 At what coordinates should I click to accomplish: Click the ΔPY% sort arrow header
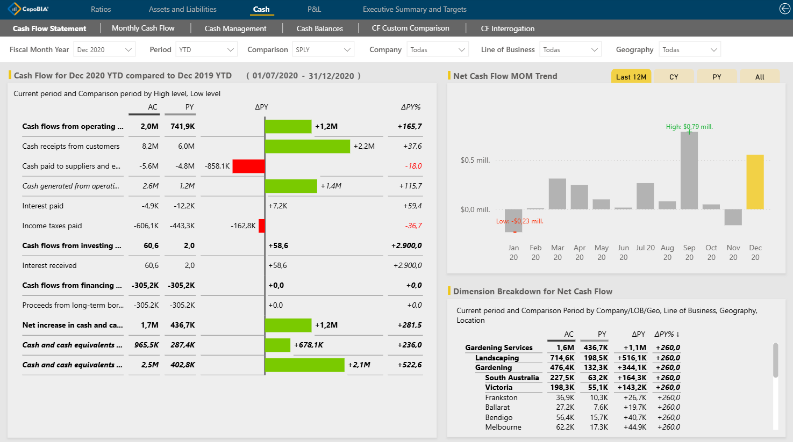(667, 334)
